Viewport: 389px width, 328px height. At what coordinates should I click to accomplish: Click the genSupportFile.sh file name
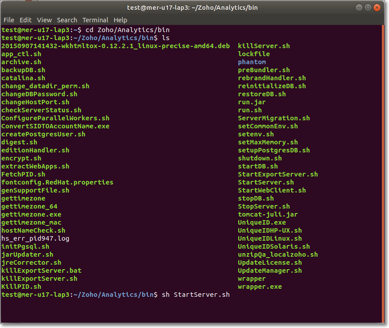coord(35,190)
